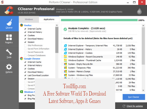Uncheck Firefox Session checkbox
147x109 pixels.
[25, 42]
